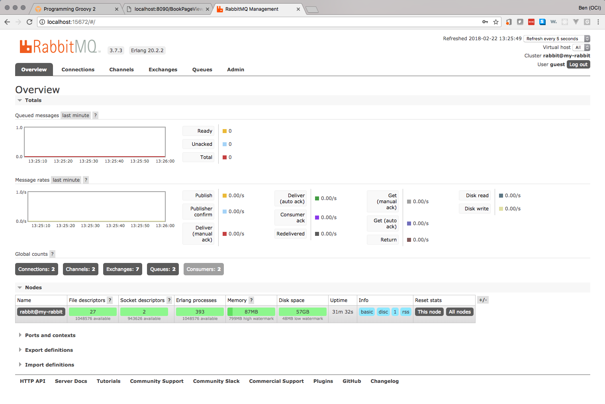Open help for Global counts
Viewport: 605px width, 404px height.
52,254
